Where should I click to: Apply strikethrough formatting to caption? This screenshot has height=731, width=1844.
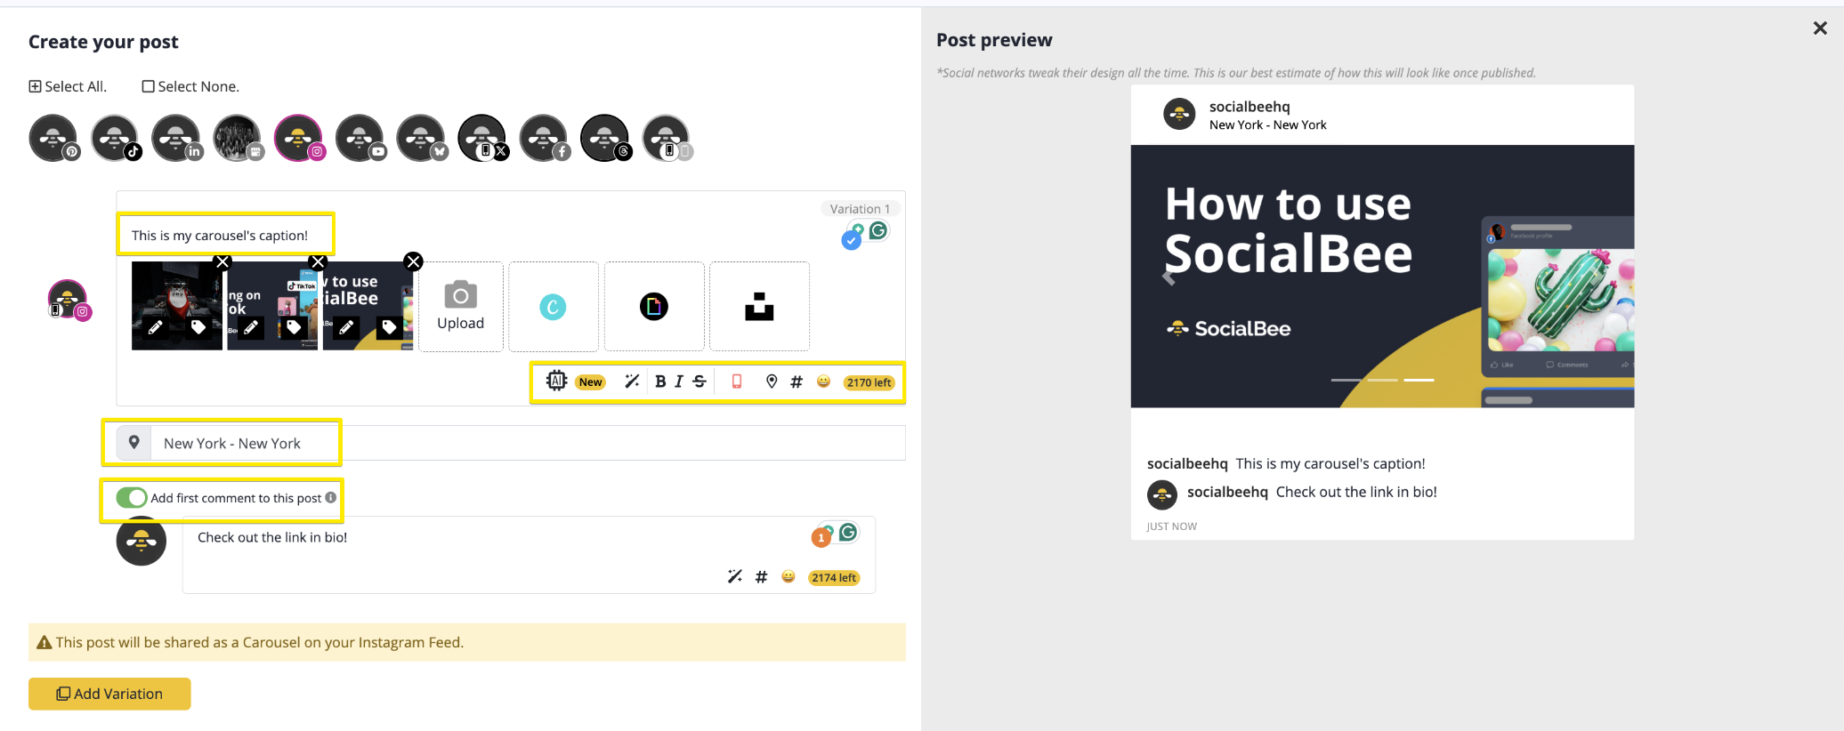coord(700,382)
